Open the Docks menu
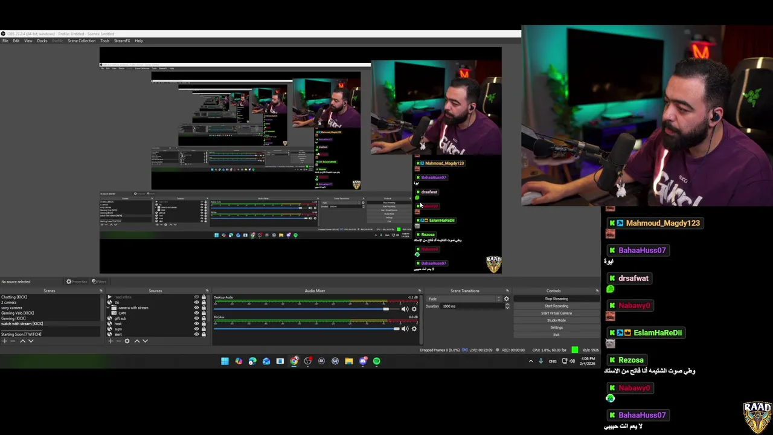Viewport: 773px width, 435px height. click(42, 40)
